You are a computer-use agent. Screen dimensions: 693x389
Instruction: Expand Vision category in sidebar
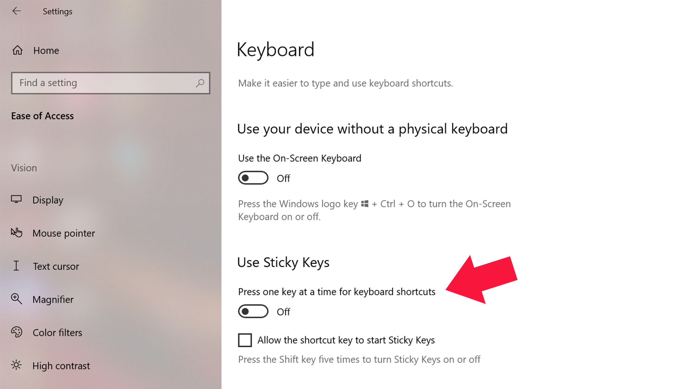[24, 167]
